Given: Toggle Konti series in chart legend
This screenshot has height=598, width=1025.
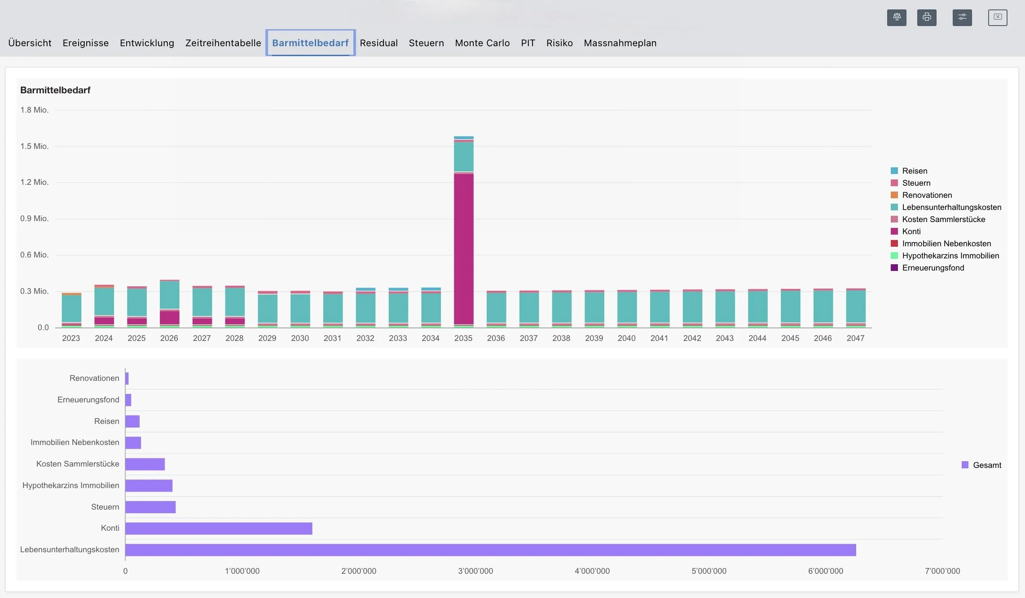Looking at the screenshot, I should pos(911,231).
